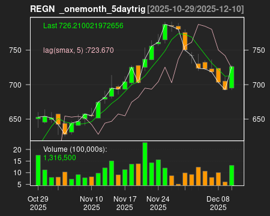
Task: Click the Nov 17 2025 date label
Action: pos(125,203)
